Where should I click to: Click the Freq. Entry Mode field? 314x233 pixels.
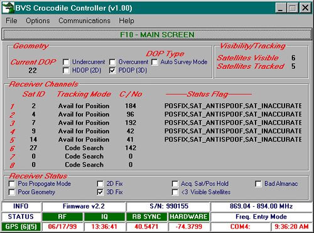(261, 217)
